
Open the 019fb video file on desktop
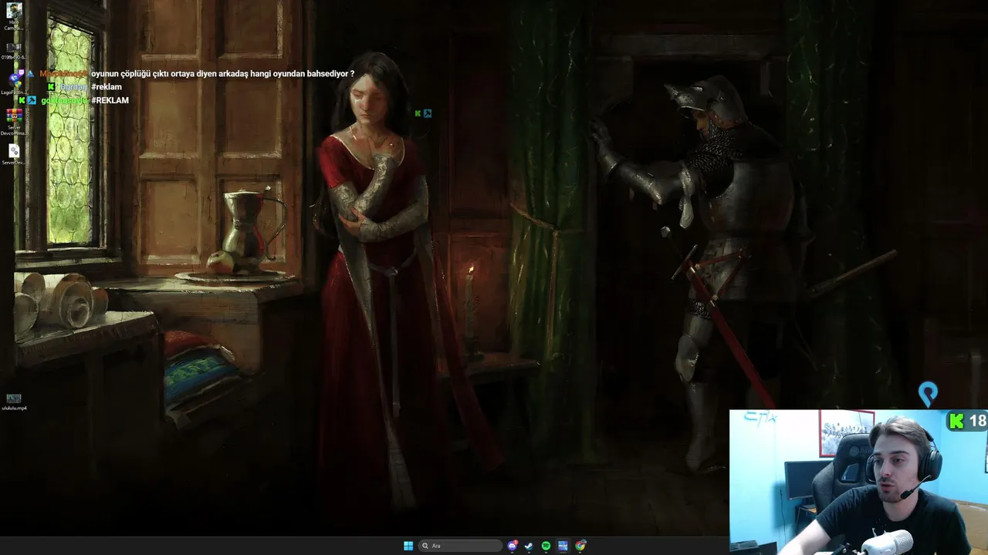(x=14, y=51)
